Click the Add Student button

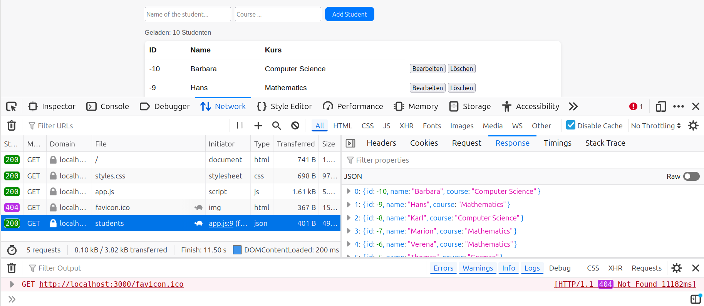pyautogui.click(x=349, y=14)
